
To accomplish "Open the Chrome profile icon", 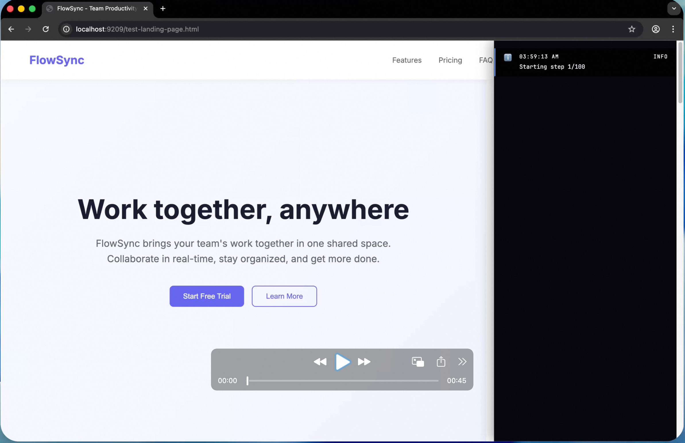I will [656, 29].
